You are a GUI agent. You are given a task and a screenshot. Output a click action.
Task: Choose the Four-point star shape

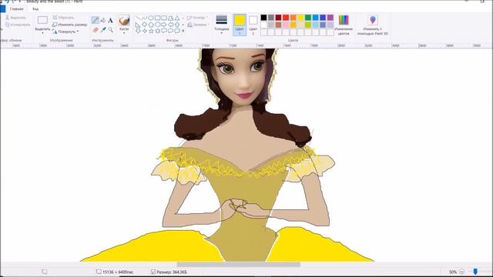coord(144,31)
